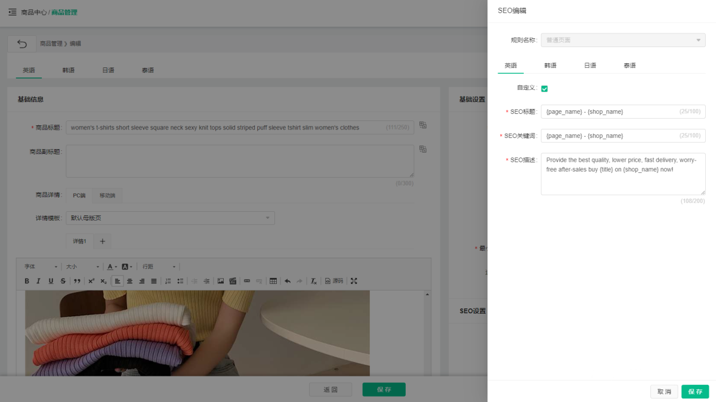Expand the 字体 font dropdown
Image resolution: width=716 pixels, height=402 pixels.
pyautogui.click(x=41, y=267)
